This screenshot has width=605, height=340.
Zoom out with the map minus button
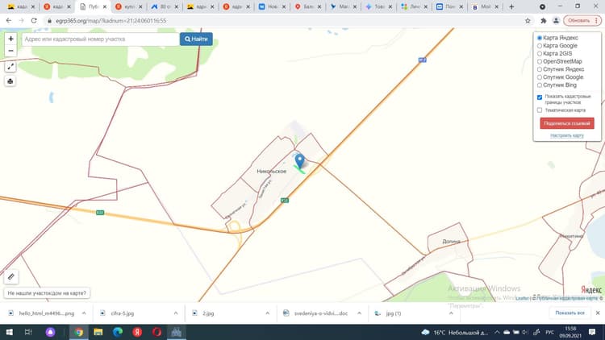tap(10, 51)
